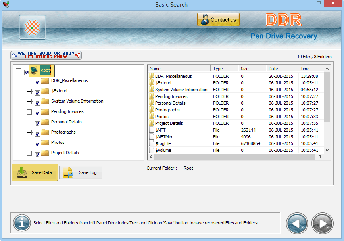Click the Pending Invoices folder icon in tree

[x=45, y=111]
